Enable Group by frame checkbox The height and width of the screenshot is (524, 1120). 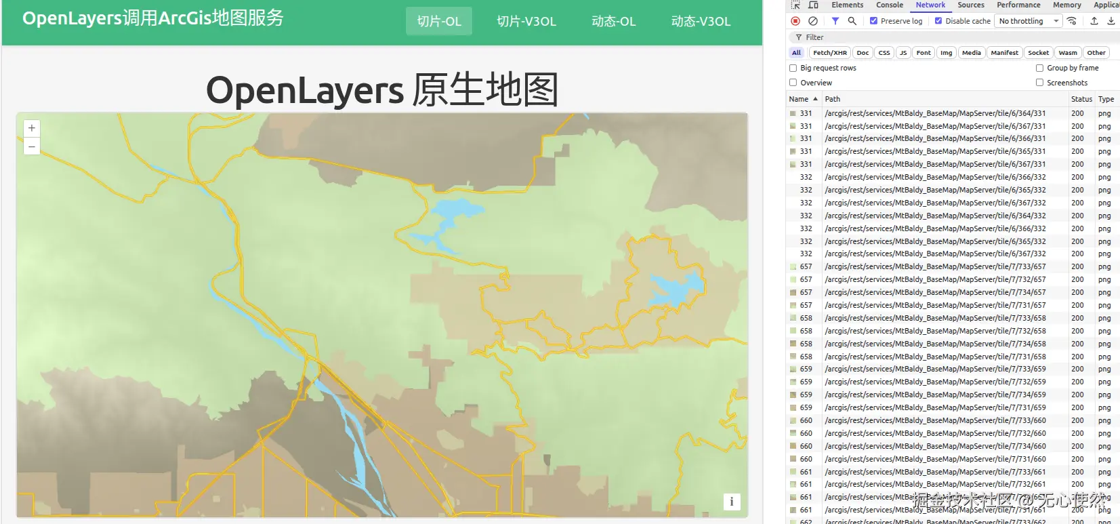(1039, 68)
